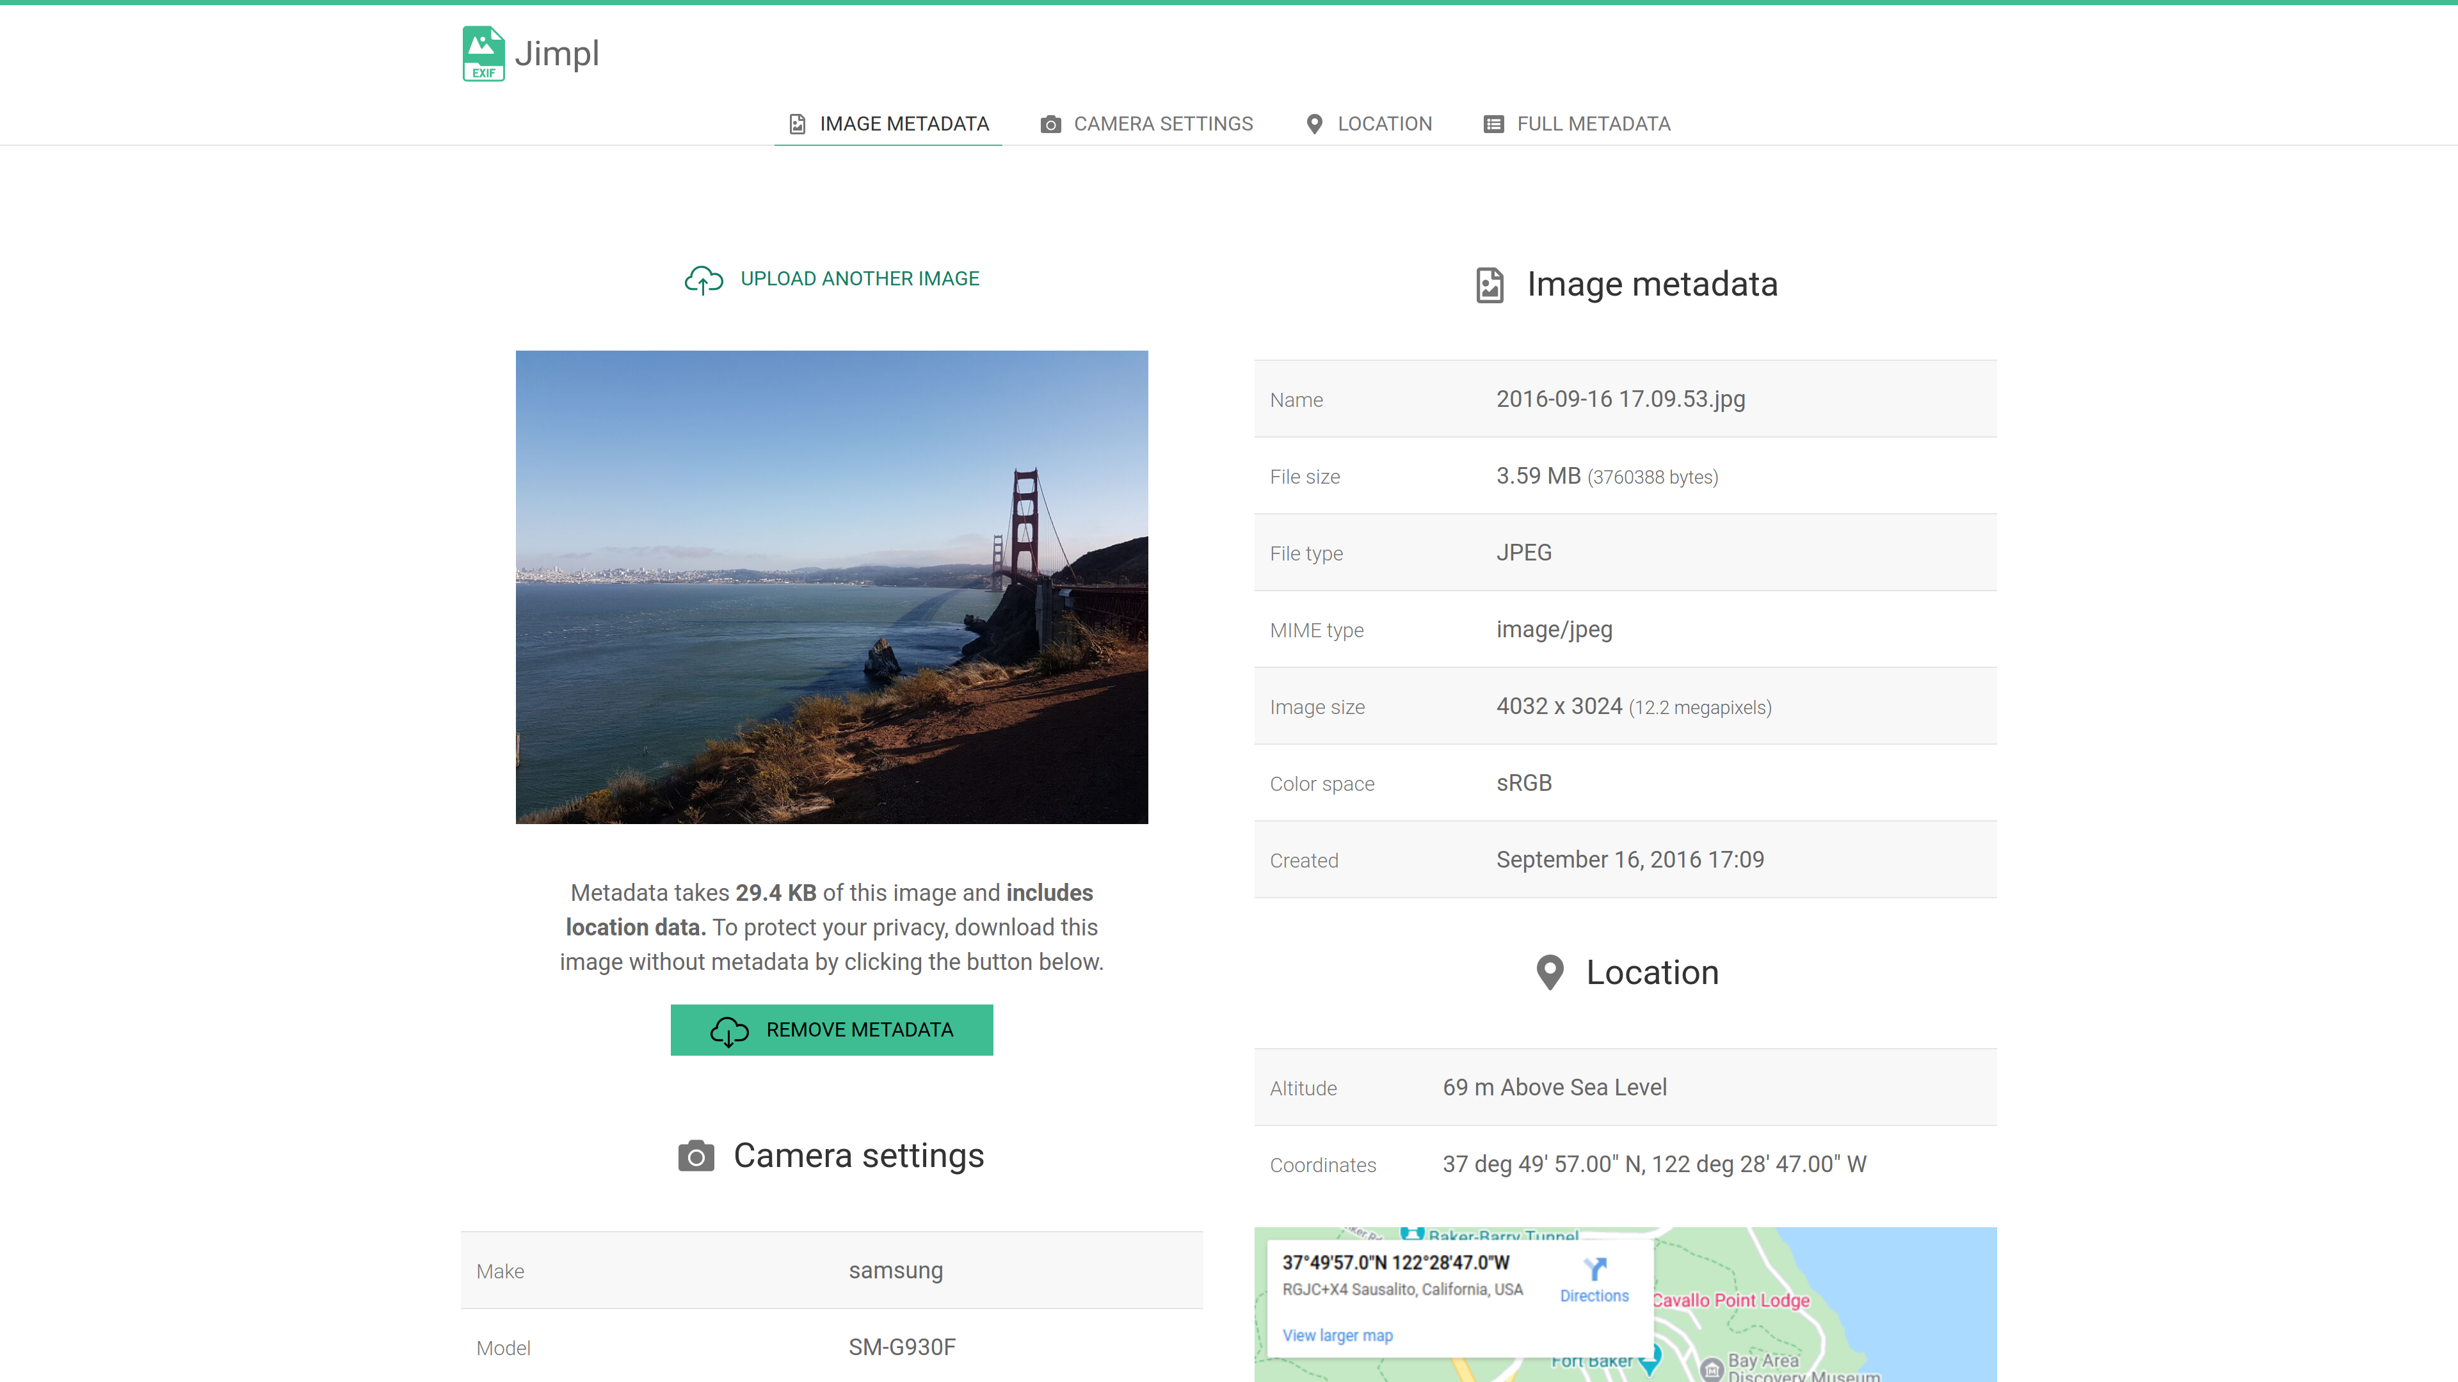Open Upload Another Image
The image size is (2458, 1382).
click(859, 278)
